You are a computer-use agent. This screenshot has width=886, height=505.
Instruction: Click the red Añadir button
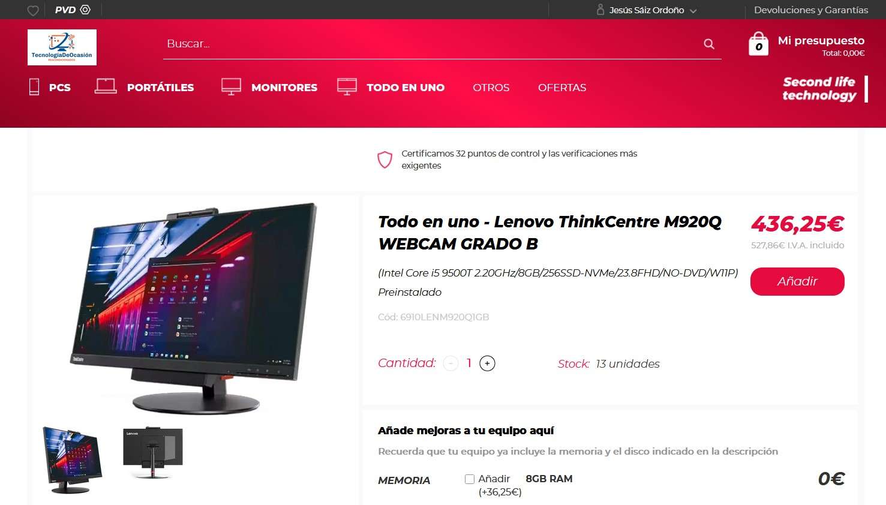point(797,281)
